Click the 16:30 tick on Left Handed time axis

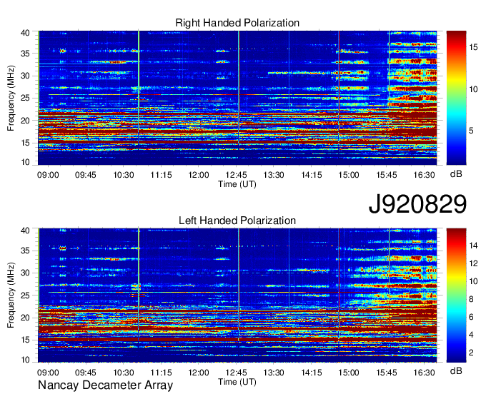pos(424,373)
